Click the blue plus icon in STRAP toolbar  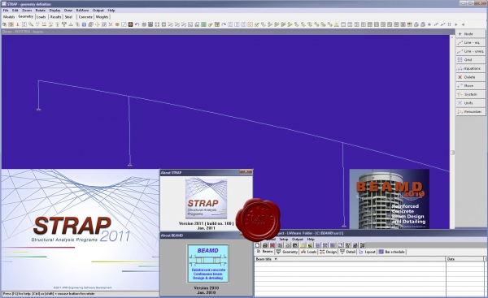click(429, 24)
